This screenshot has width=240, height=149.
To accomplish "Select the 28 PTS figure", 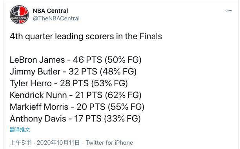I will click(74, 84).
